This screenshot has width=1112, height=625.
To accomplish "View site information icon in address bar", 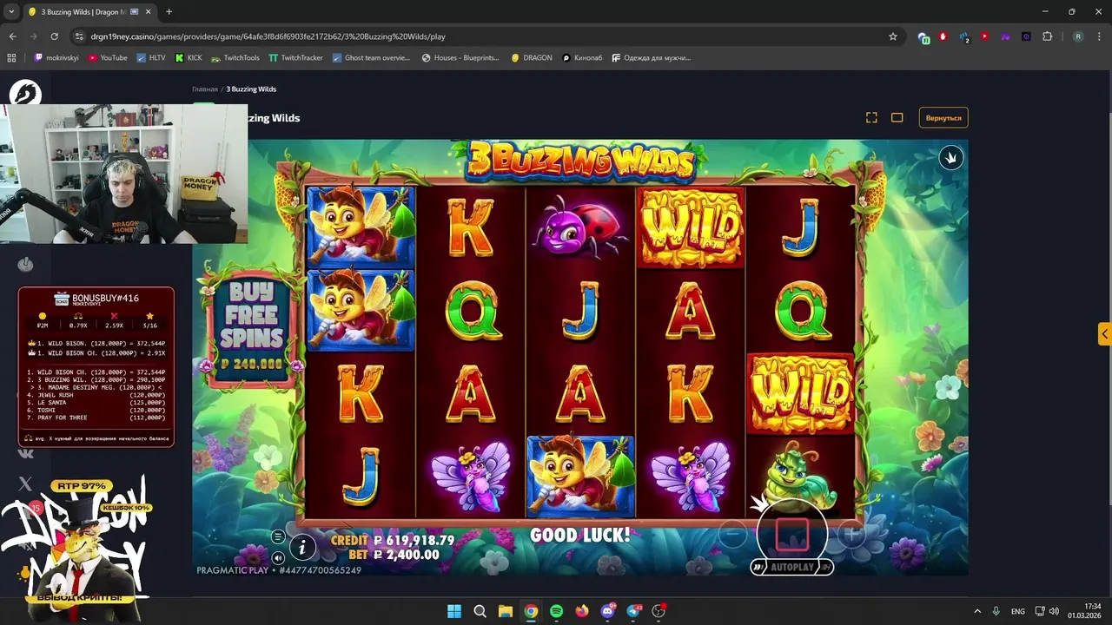I will [78, 36].
